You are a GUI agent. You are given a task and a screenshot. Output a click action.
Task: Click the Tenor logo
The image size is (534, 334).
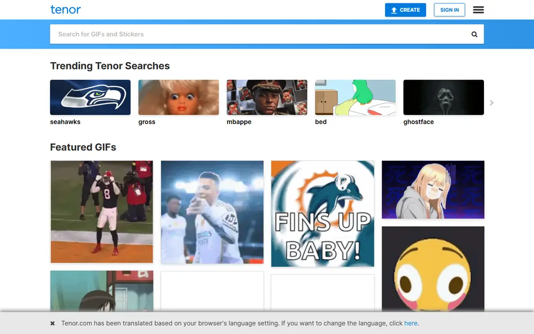[x=66, y=10]
